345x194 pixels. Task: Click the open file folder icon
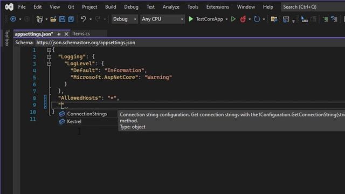[x=53, y=19]
